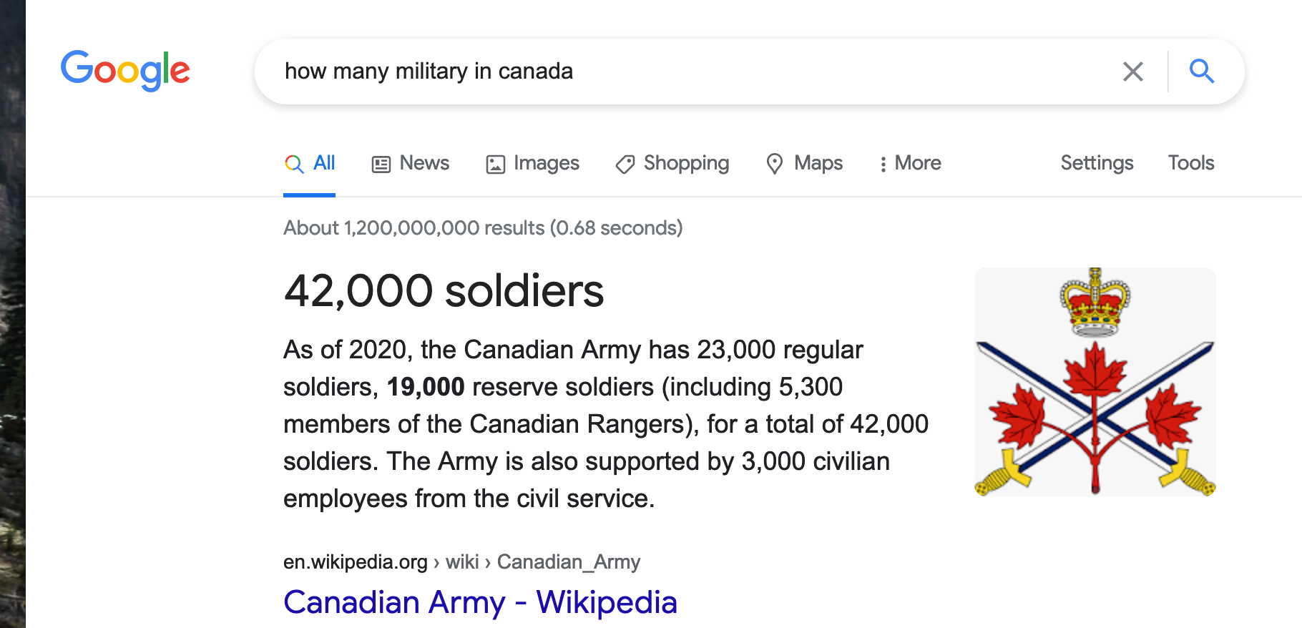This screenshot has width=1302, height=628.
Task: Click the Canadian Army badge thumbnail
Action: [x=1095, y=382]
